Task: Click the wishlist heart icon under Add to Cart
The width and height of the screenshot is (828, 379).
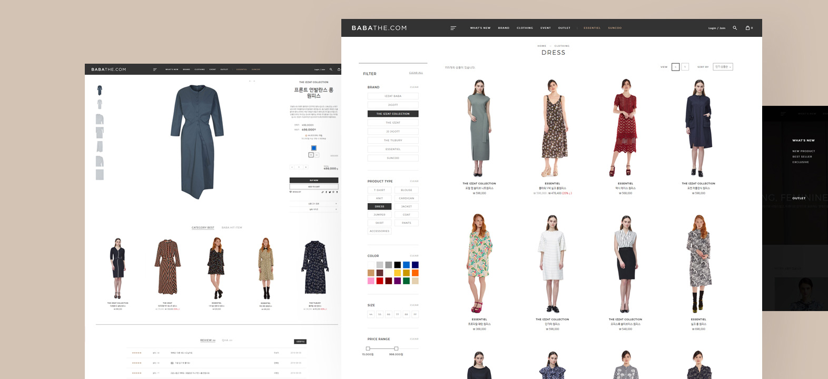Action: click(291, 192)
